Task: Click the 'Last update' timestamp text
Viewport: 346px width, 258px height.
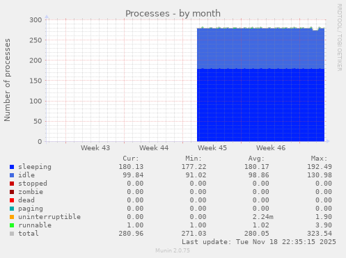Action: 259,242
